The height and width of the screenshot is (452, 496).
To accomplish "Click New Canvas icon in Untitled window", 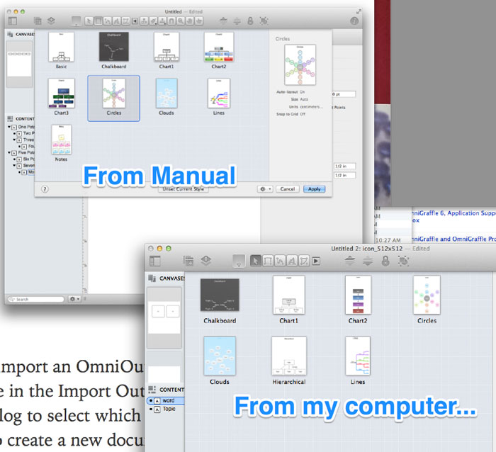I will point(38,21).
